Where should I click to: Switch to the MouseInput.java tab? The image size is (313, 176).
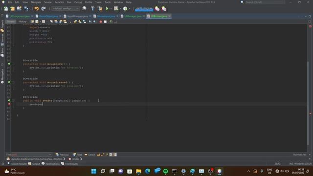point(106,16)
